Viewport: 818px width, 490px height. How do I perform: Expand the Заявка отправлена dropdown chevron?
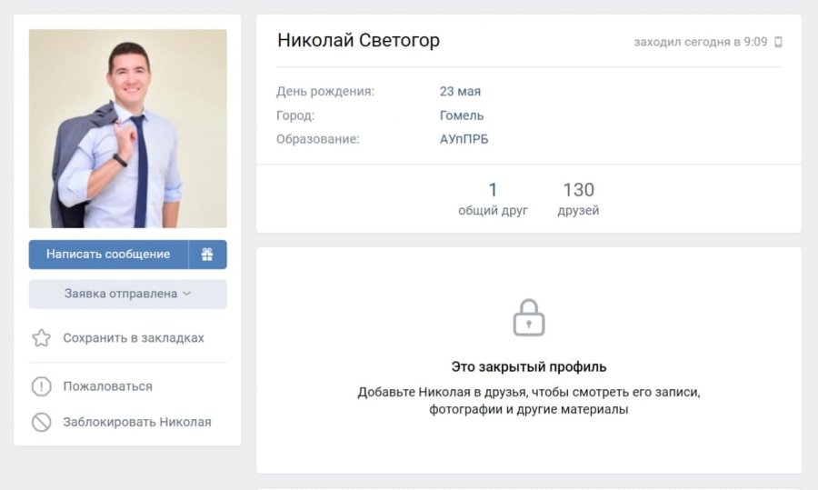tap(186, 294)
